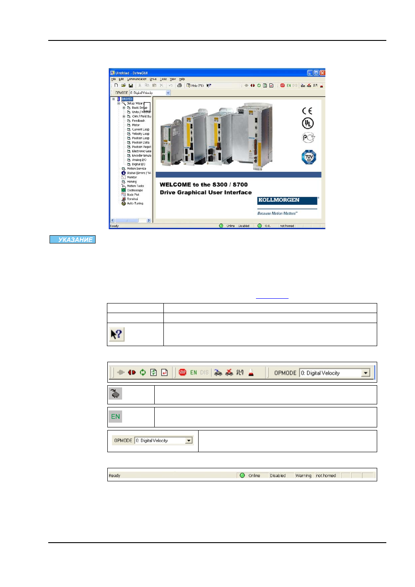Click the Open folder icon in the DriveGUI window toolbar
415x587 pixels.
click(123, 86)
